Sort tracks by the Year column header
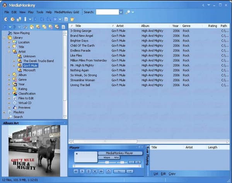 tap(175, 26)
